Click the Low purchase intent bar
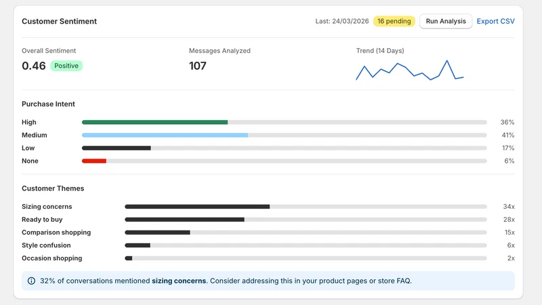The width and height of the screenshot is (542, 305). 284,148
